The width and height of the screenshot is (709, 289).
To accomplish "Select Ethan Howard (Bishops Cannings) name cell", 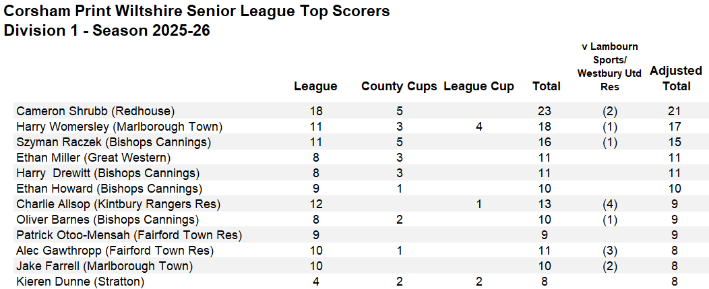I will pos(109,189).
